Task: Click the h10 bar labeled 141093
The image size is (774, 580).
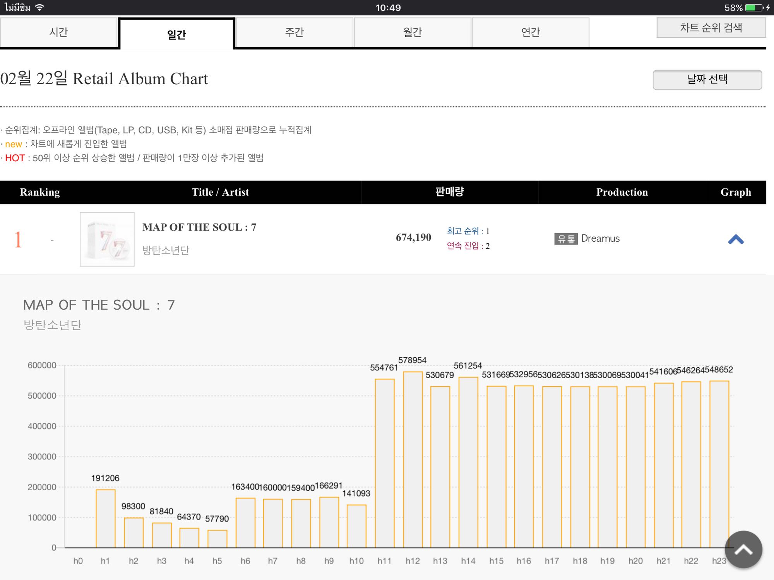Action: pos(356,526)
